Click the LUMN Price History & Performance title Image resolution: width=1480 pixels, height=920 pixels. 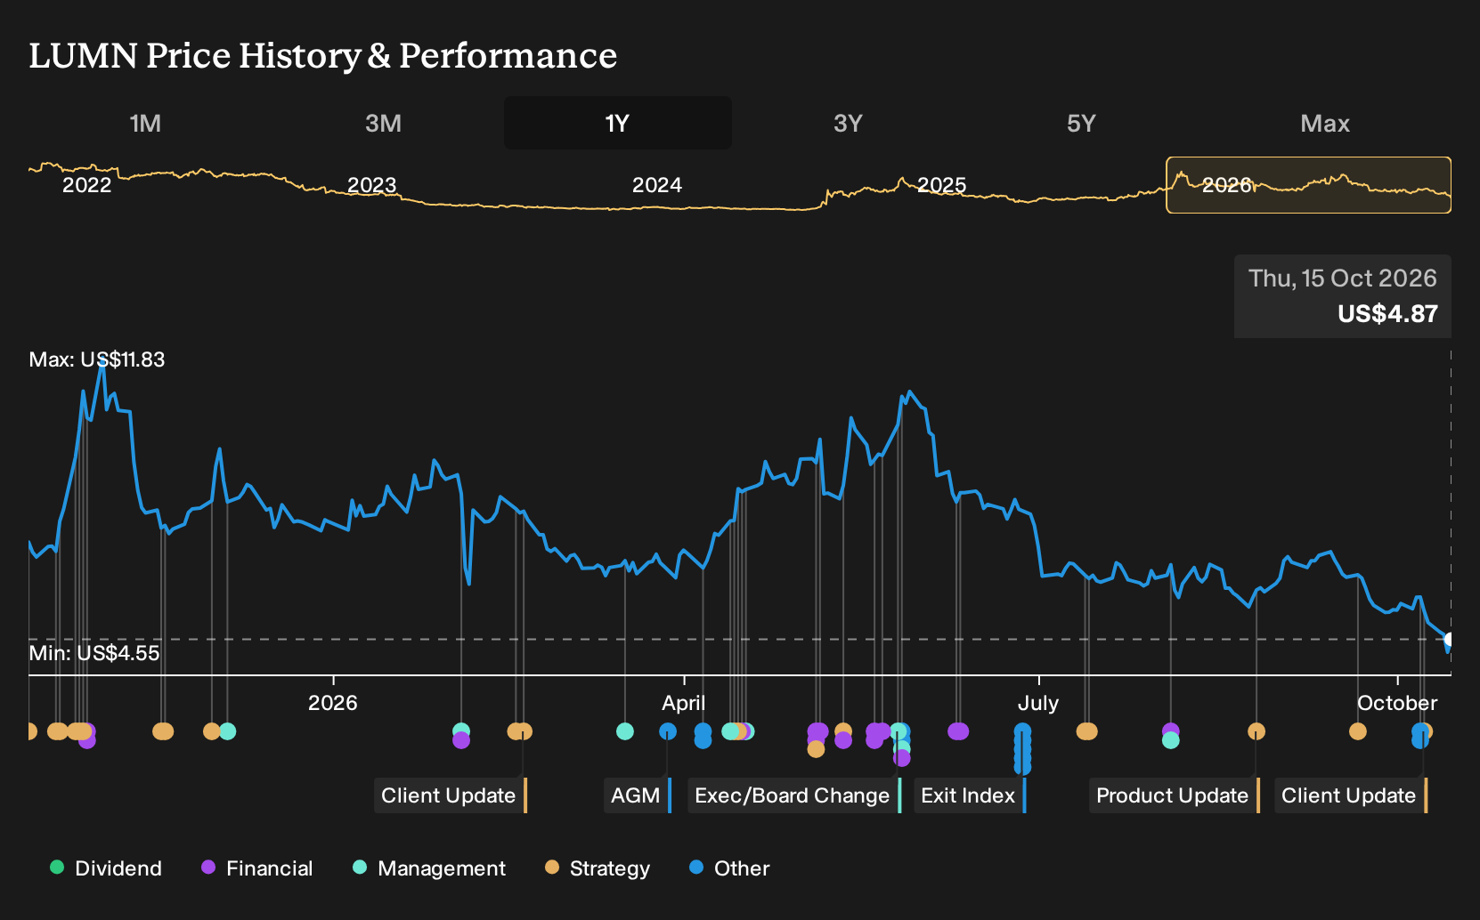tap(322, 55)
